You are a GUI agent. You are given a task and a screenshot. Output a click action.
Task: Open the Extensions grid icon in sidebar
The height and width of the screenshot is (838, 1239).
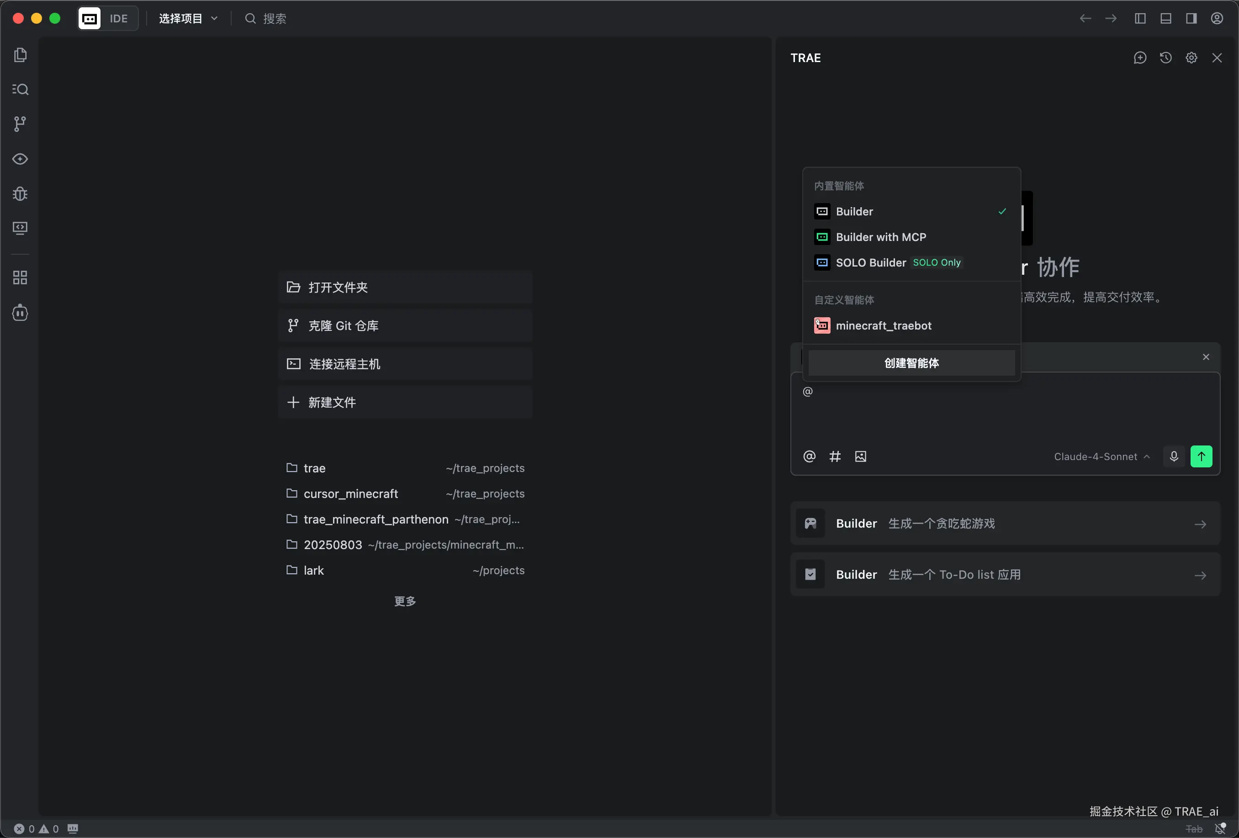coord(20,277)
